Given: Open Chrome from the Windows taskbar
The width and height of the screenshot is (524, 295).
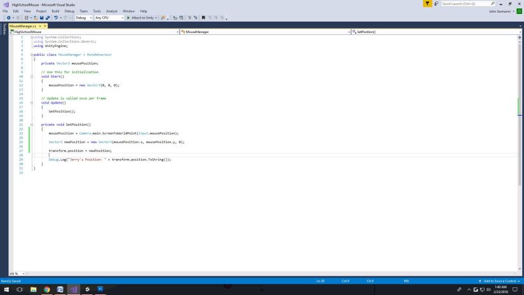Looking at the screenshot, I should pyautogui.click(x=47, y=289).
